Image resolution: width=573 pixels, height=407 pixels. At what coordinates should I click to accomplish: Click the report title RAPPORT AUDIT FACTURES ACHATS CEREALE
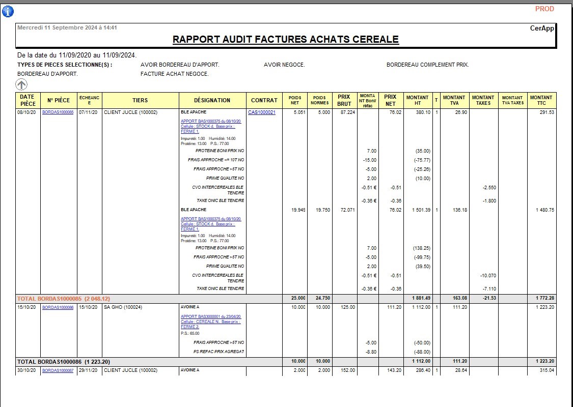coord(285,39)
